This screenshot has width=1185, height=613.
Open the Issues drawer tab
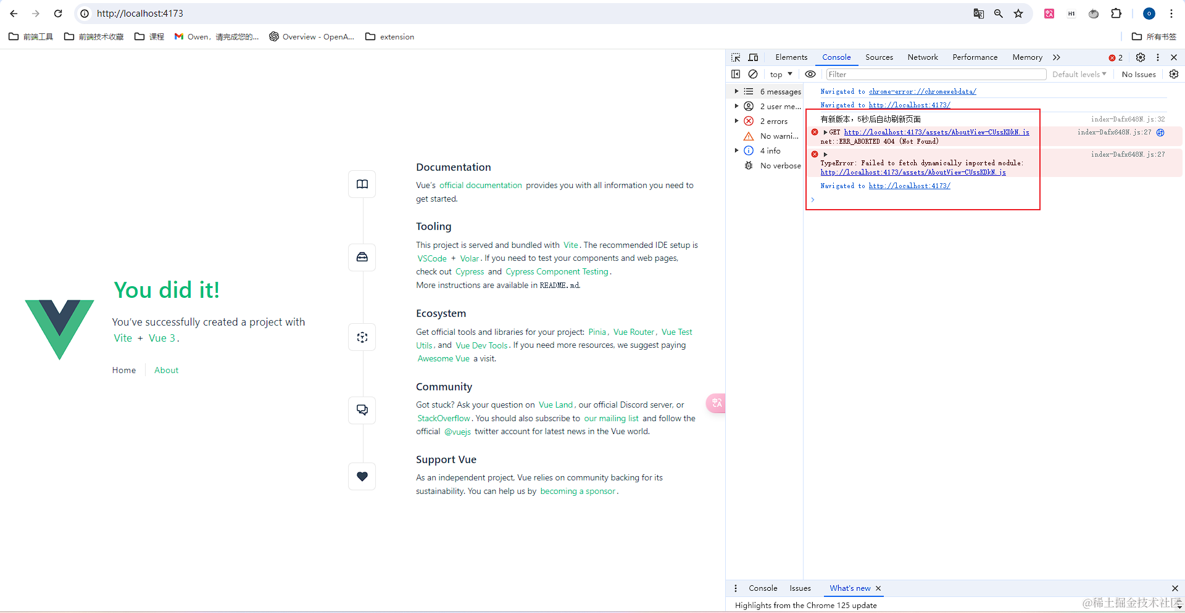click(x=800, y=588)
